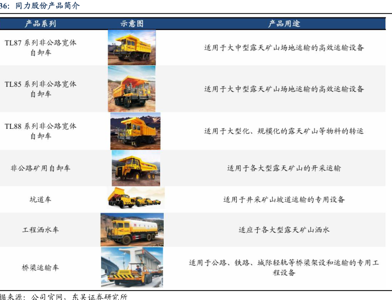The image size is (392, 300).
Task: Click the TL85 系列非公路宽体自卸车 cell
Action: (41, 89)
